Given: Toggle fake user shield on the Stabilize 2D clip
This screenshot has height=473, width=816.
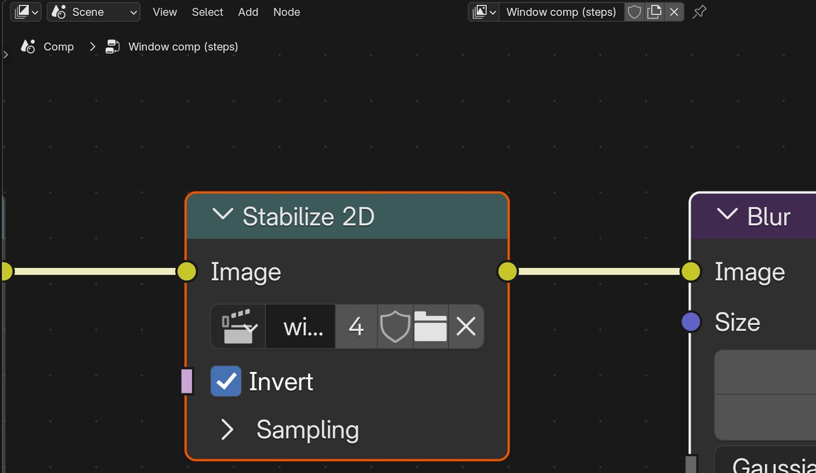Looking at the screenshot, I should coord(395,326).
